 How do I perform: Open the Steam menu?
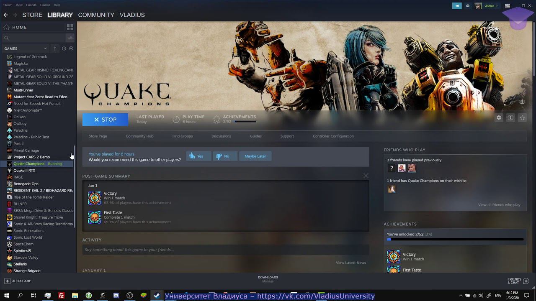[8, 5]
